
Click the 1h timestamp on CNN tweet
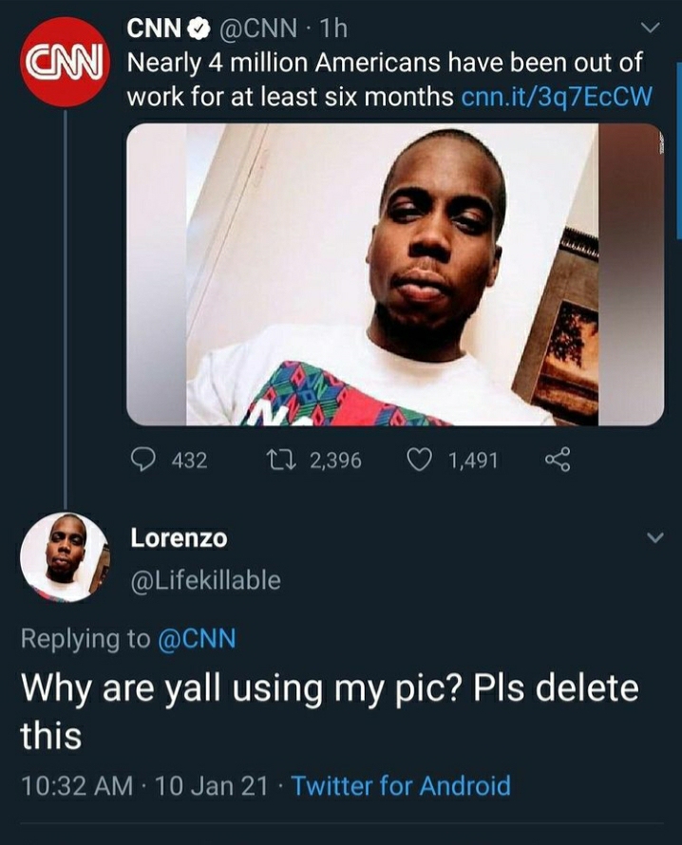[333, 30]
